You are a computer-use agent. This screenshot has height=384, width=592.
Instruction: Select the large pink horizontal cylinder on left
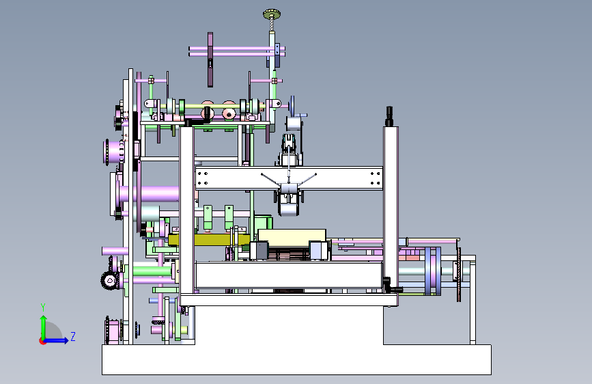149,194
